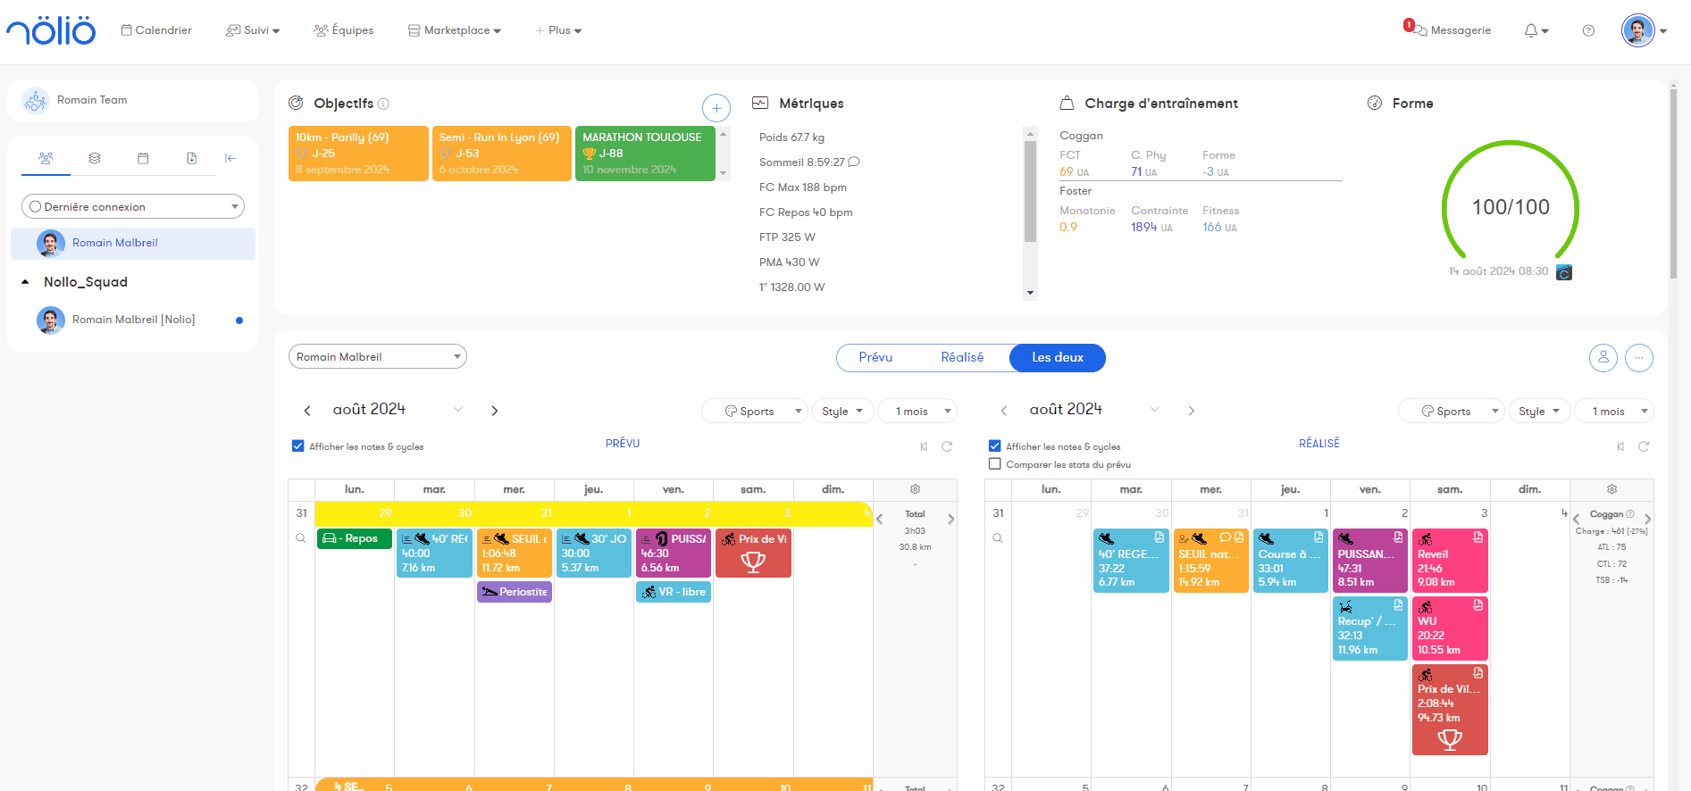
Task: Click the add objective plus icon
Action: pyautogui.click(x=716, y=108)
